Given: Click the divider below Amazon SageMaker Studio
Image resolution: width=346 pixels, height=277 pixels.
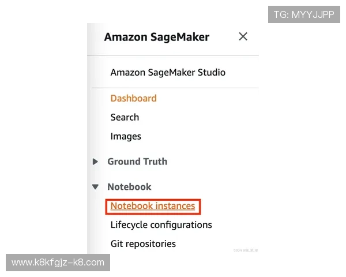Looking at the screenshot, I should click(x=173, y=88).
